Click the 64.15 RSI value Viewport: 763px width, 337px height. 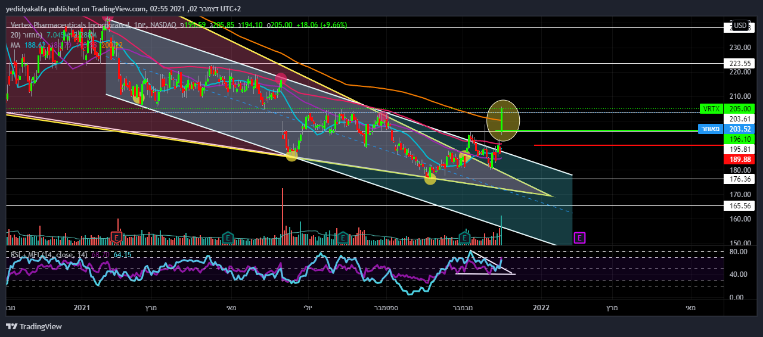tap(122, 255)
